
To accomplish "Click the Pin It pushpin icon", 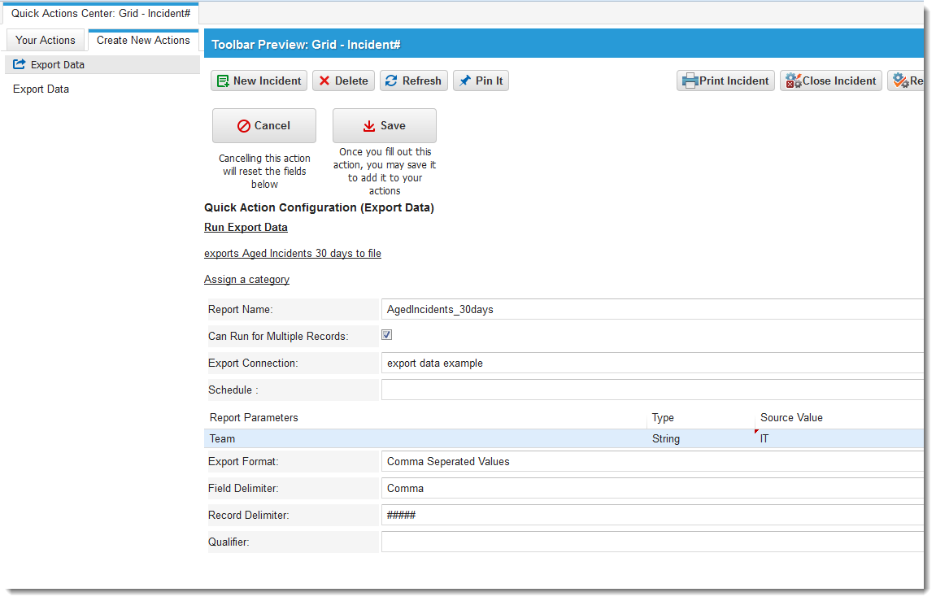I will [x=464, y=81].
